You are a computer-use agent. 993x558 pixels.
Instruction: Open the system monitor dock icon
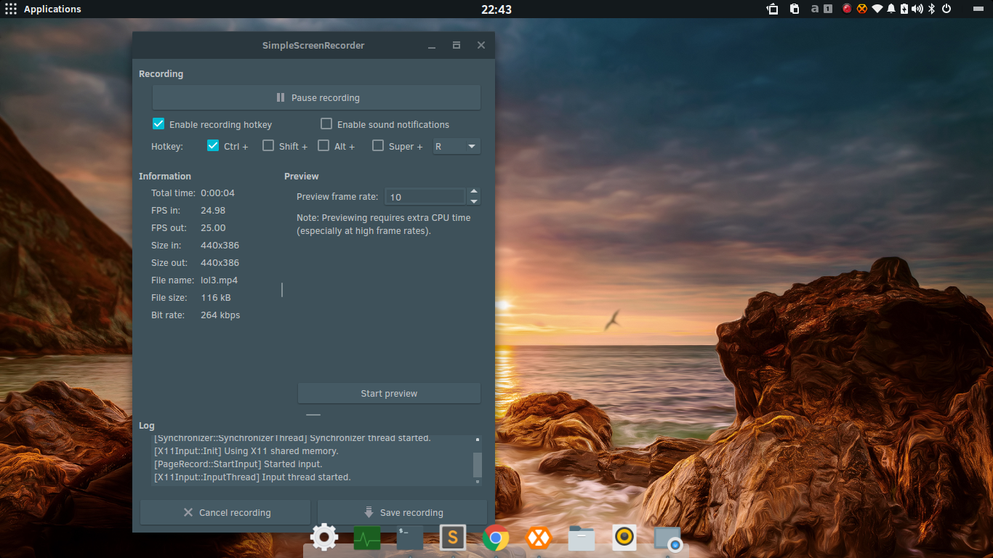point(367,538)
